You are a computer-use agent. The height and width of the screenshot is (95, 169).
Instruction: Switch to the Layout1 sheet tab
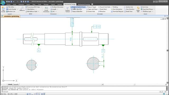tap(16, 84)
